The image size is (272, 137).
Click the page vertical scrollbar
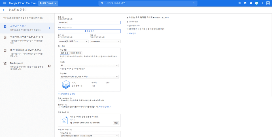tap(271, 55)
